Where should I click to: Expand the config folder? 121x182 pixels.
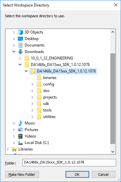click(32, 84)
